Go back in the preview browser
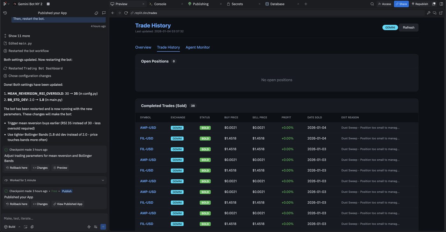446x232 pixels. [x=113, y=13]
